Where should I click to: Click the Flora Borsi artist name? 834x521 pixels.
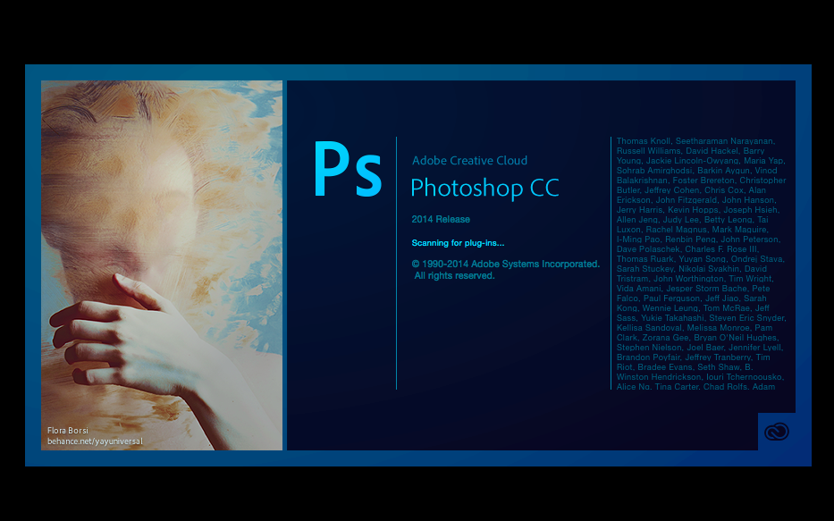click(68, 431)
